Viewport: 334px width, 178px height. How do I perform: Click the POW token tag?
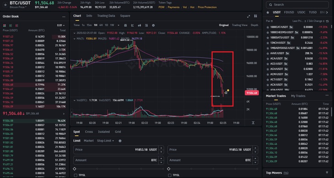[x=161, y=7]
